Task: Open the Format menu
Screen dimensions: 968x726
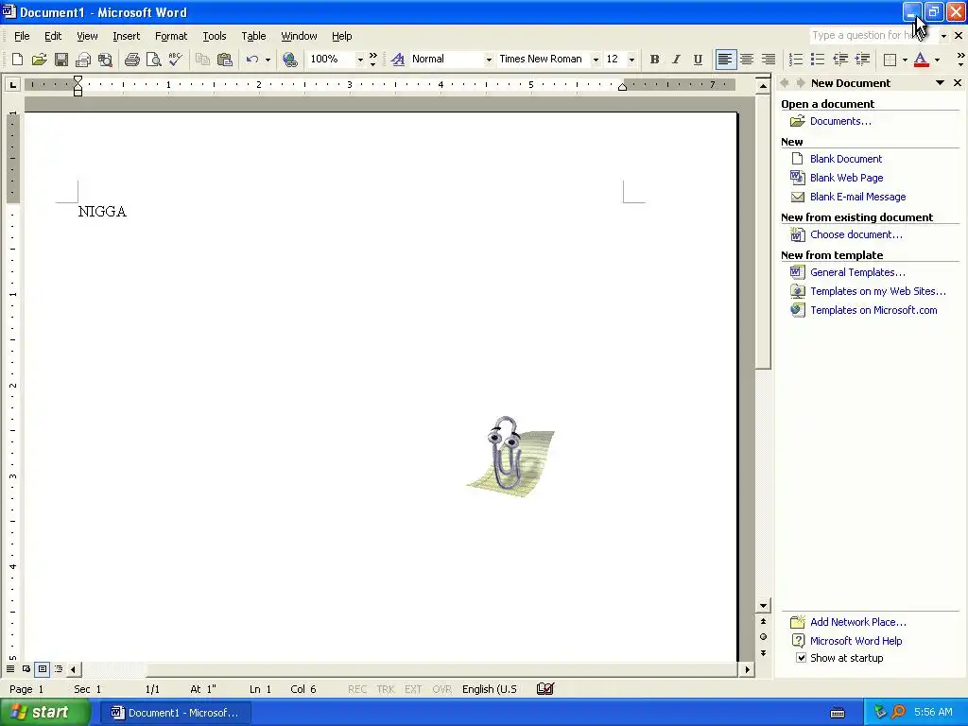Action: (171, 36)
